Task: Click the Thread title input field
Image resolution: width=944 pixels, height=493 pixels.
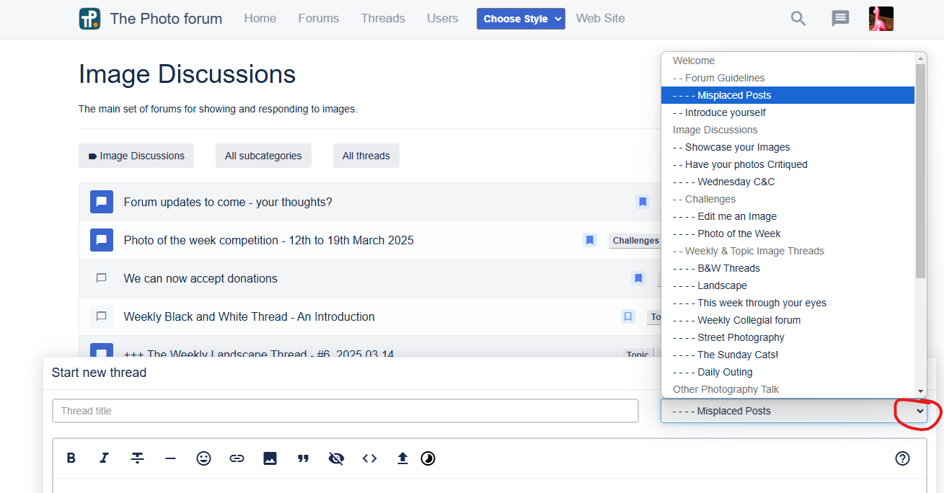Action: pos(345,411)
